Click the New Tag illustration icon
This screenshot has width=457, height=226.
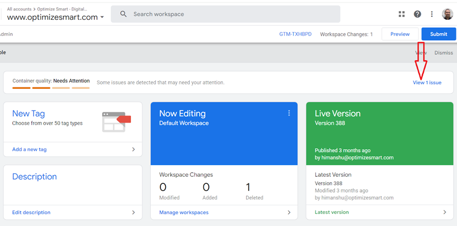116,121
